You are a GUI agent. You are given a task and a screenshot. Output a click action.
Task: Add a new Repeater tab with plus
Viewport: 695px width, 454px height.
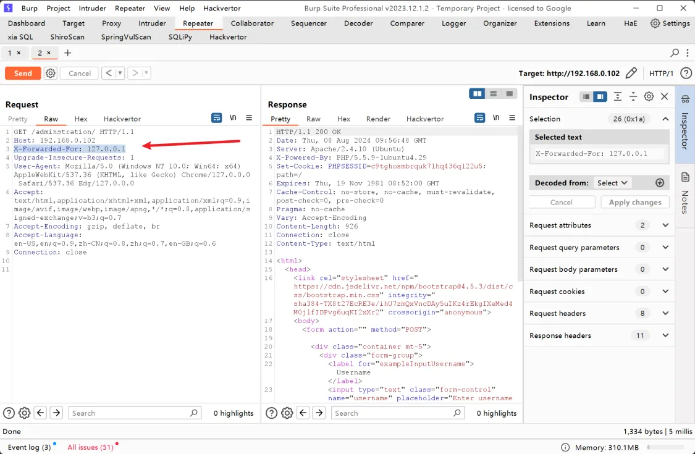click(68, 53)
